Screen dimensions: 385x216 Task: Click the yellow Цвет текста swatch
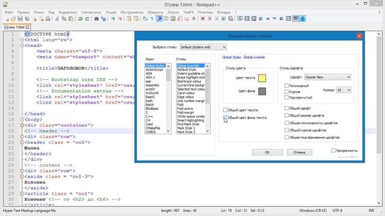tap(262, 78)
